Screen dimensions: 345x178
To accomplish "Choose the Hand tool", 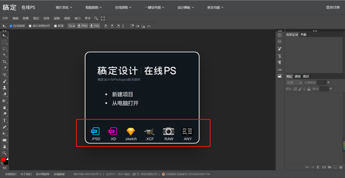I will coord(4,147).
